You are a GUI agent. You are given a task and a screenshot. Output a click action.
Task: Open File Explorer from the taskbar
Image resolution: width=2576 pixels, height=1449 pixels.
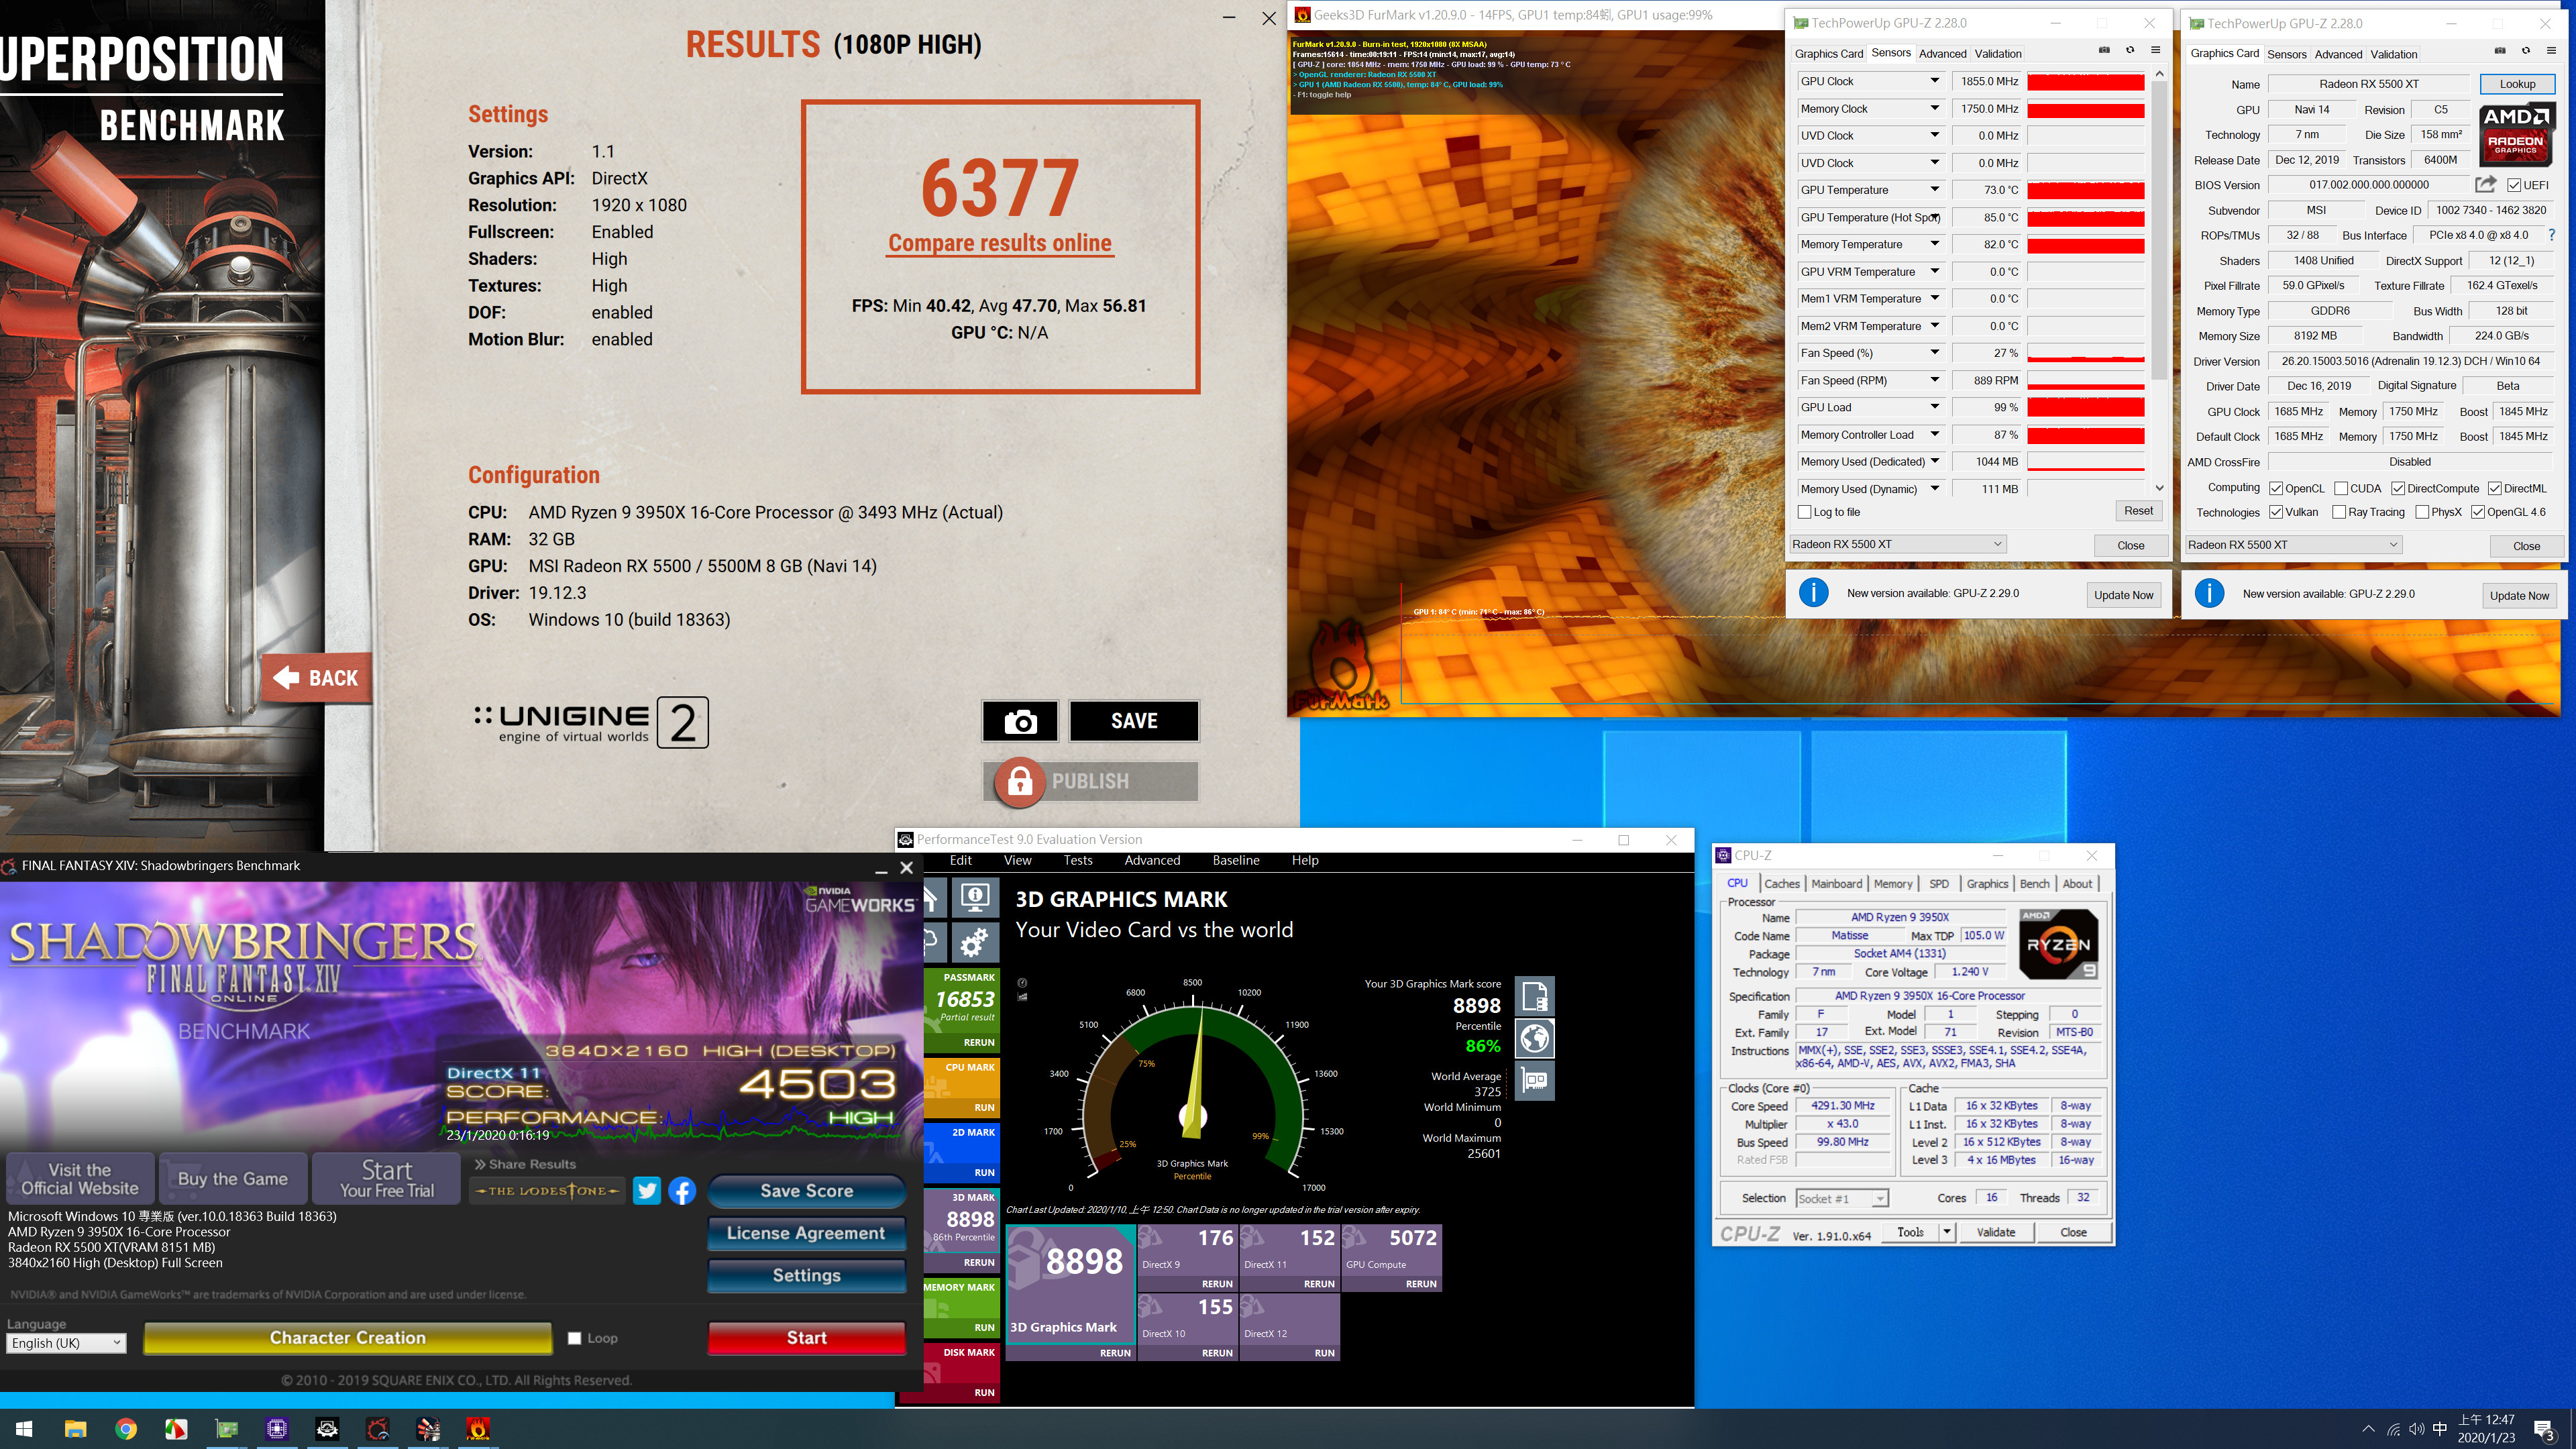pos(75,1429)
